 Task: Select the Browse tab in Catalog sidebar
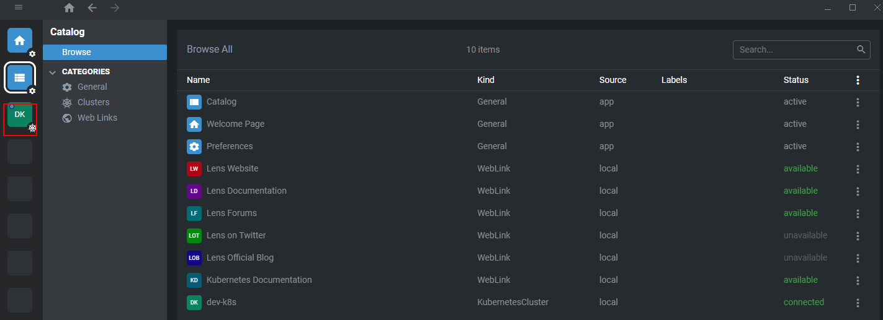pos(105,53)
